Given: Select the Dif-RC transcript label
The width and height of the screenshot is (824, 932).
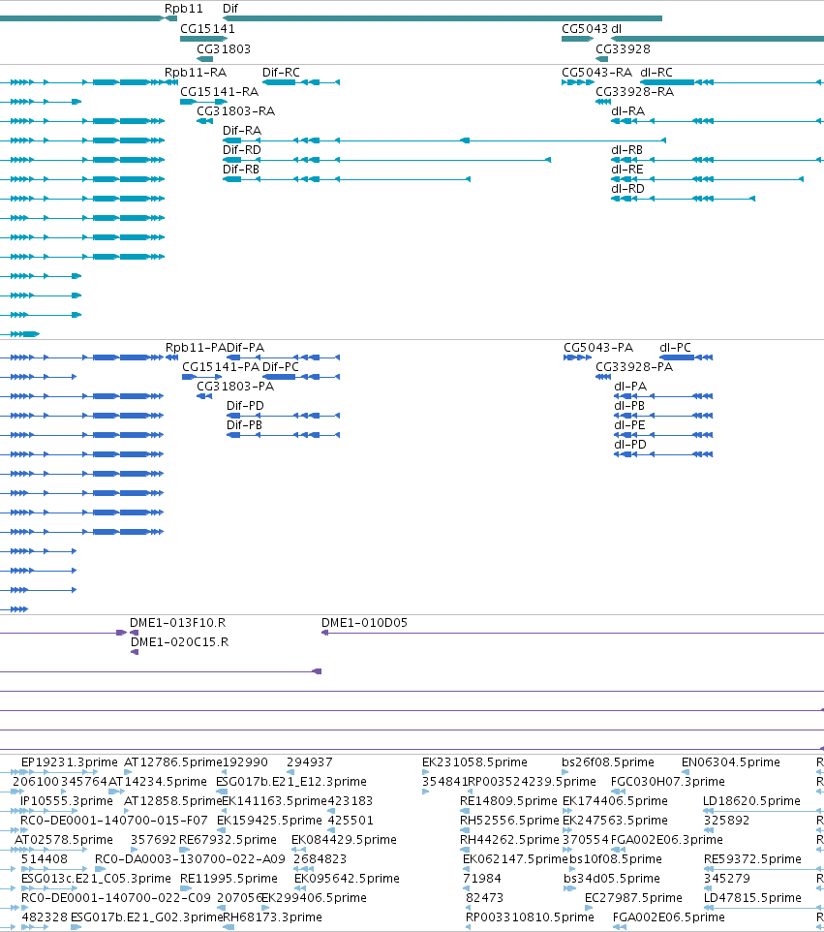Looking at the screenshot, I should [281, 72].
